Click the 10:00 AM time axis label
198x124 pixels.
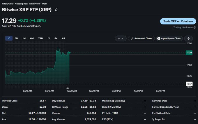(72, 91)
